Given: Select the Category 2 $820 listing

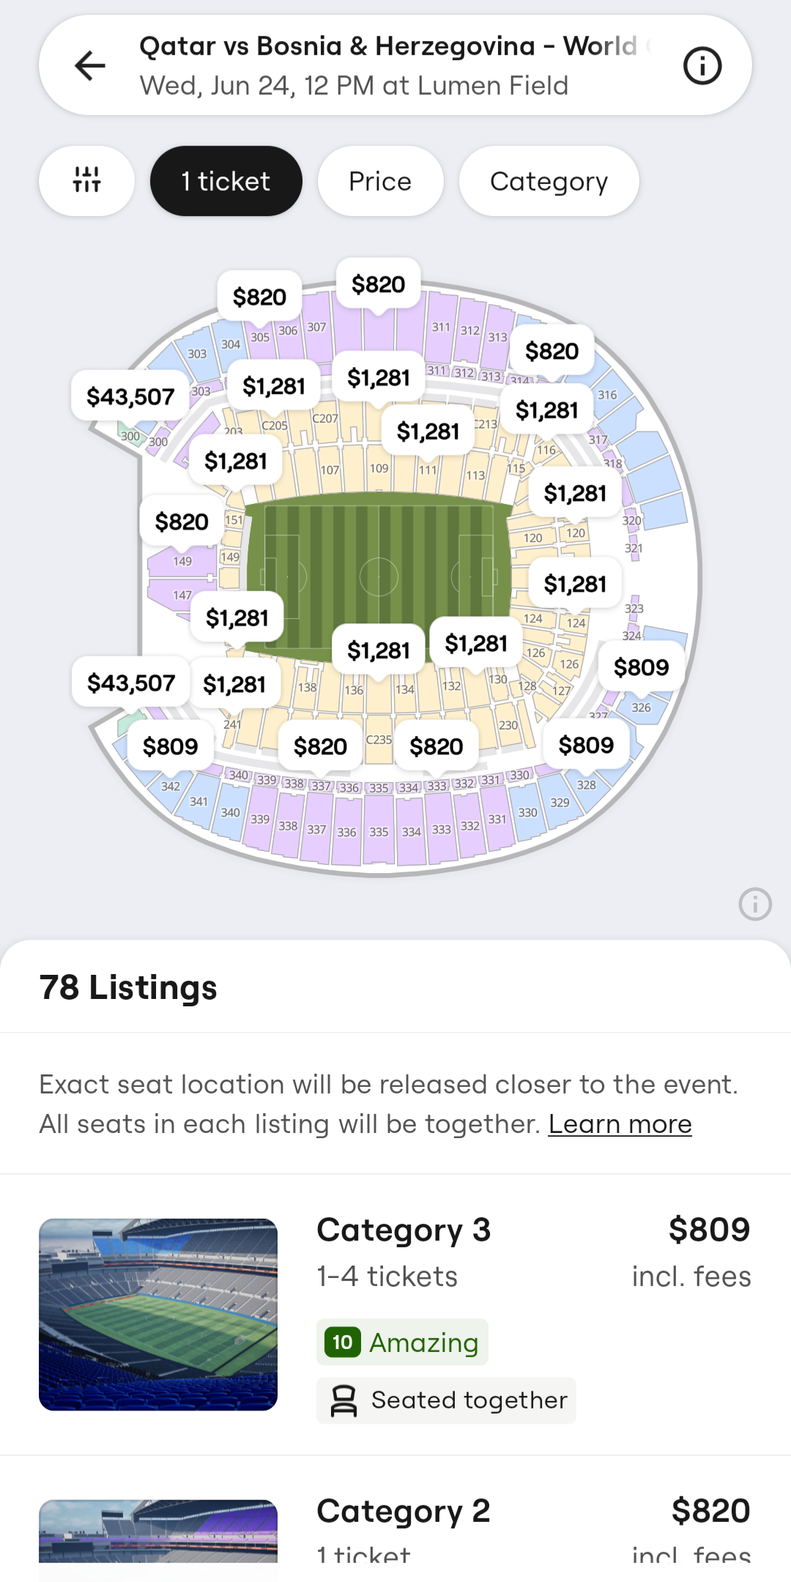Looking at the screenshot, I should [533, 1527].
